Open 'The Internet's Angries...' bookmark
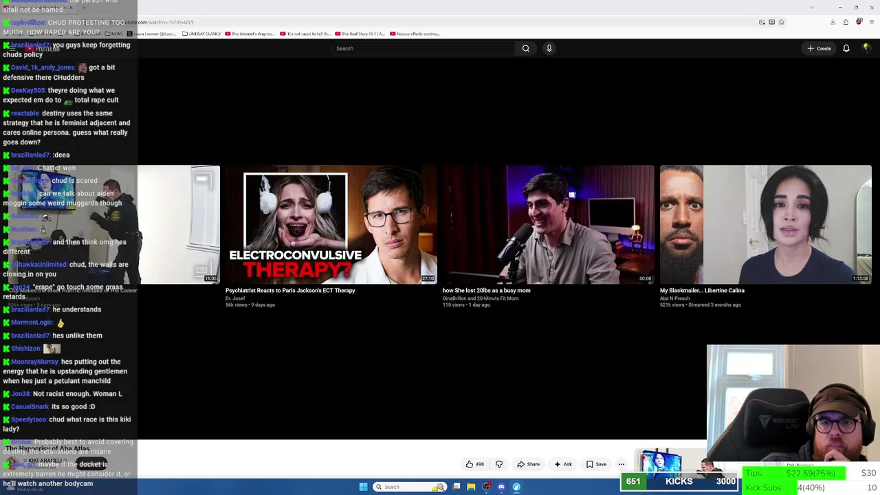 click(x=250, y=34)
